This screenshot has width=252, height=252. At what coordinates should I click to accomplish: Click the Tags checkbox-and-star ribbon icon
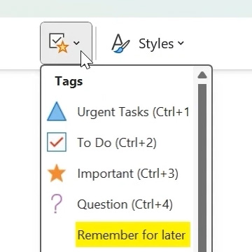pos(59,43)
